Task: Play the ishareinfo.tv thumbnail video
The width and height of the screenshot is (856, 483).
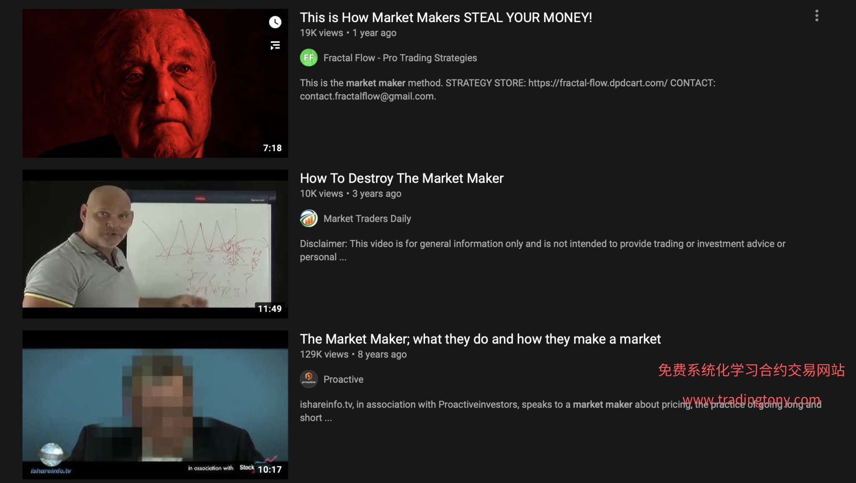Action: click(x=155, y=405)
